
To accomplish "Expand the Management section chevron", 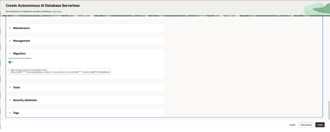I will tap(10, 41).
